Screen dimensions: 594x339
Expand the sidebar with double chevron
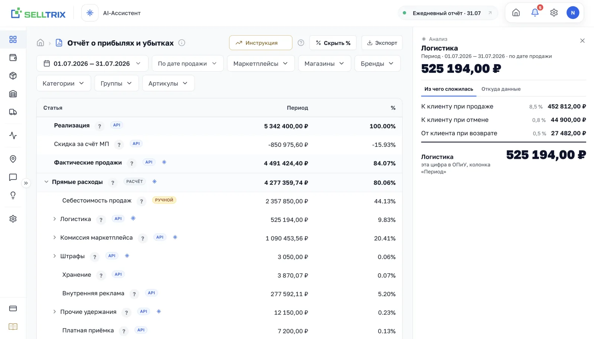pos(26,183)
